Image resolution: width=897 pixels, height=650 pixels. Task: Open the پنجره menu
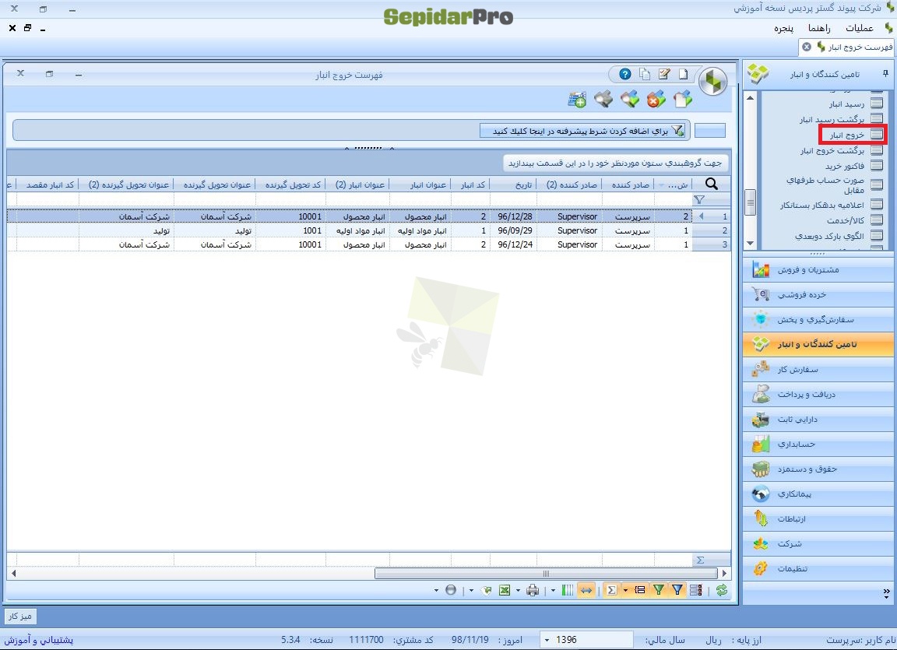point(784,29)
